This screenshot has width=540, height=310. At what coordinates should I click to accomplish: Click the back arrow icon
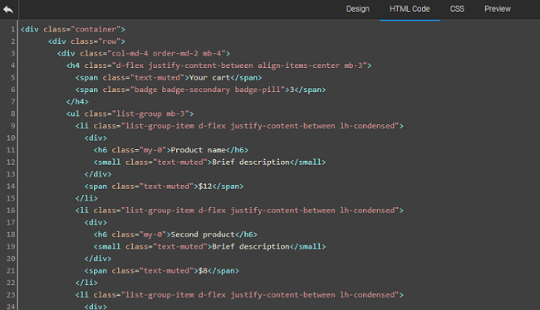click(x=8, y=9)
